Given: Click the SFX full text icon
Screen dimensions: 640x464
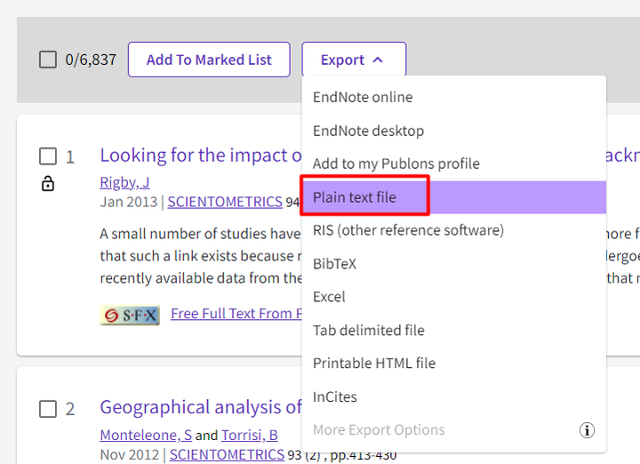Looking at the screenshot, I should [x=130, y=315].
